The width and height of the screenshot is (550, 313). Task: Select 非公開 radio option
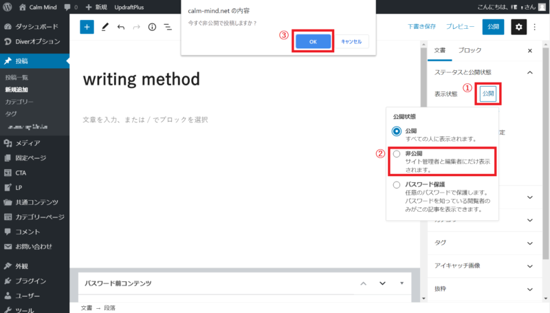397,154
